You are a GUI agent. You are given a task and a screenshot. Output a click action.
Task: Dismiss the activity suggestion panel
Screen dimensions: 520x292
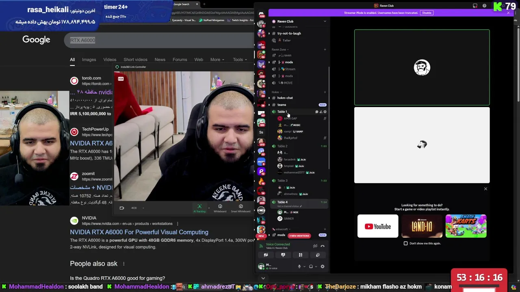[x=485, y=189]
